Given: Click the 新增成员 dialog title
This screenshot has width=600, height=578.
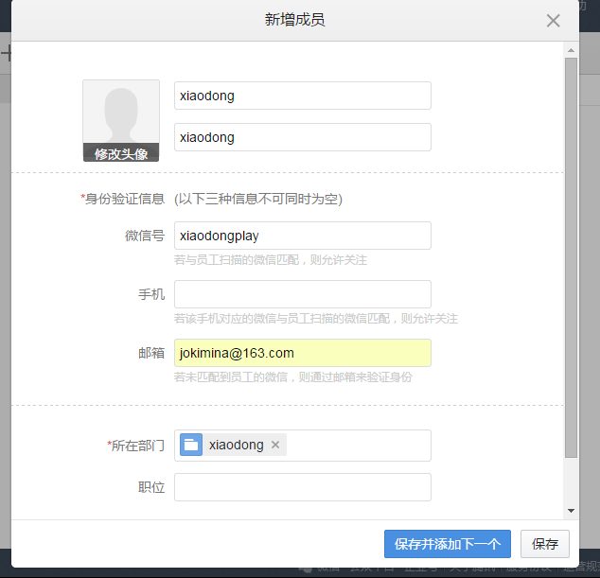Looking at the screenshot, I should [294, 20].
